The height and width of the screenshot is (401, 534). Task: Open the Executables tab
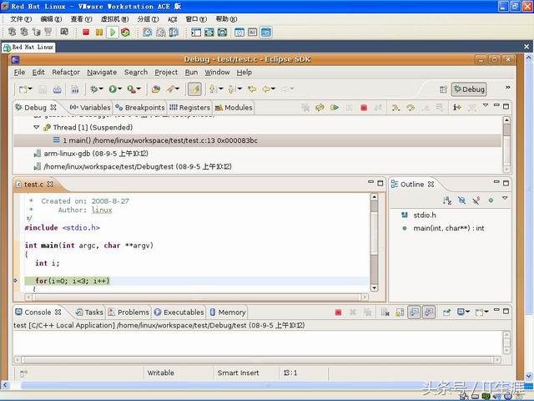point(179,312)
